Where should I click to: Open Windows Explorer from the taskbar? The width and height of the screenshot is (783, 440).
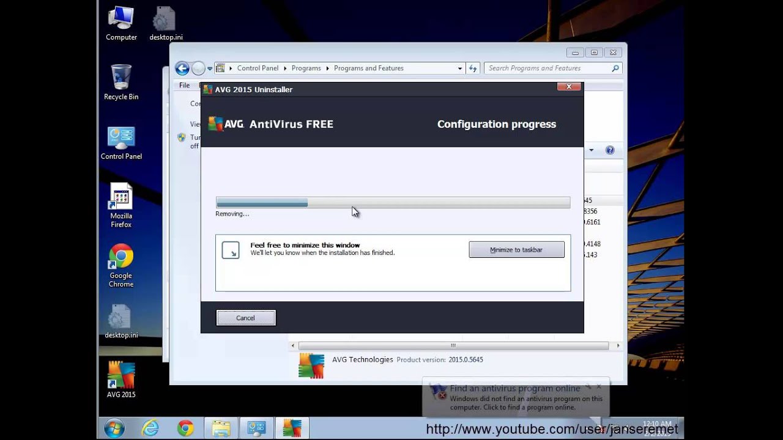[x=221, y=428]
